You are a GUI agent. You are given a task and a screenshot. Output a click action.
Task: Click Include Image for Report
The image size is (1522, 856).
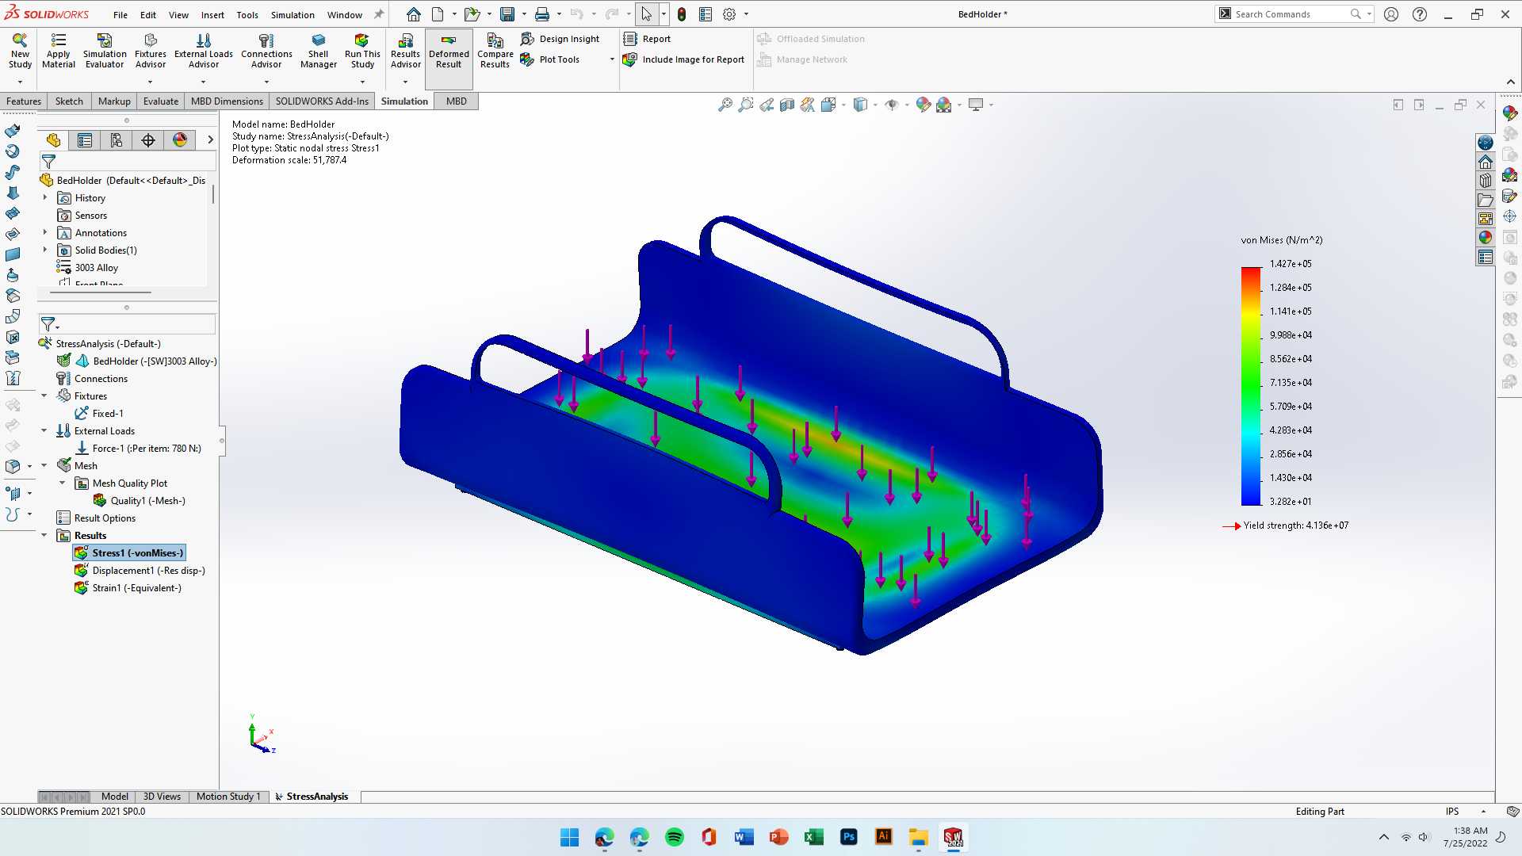(x=683, y=59)
